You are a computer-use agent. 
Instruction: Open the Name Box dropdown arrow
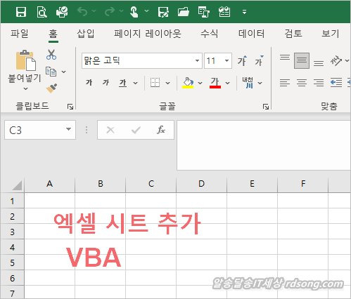coord(68,129)
